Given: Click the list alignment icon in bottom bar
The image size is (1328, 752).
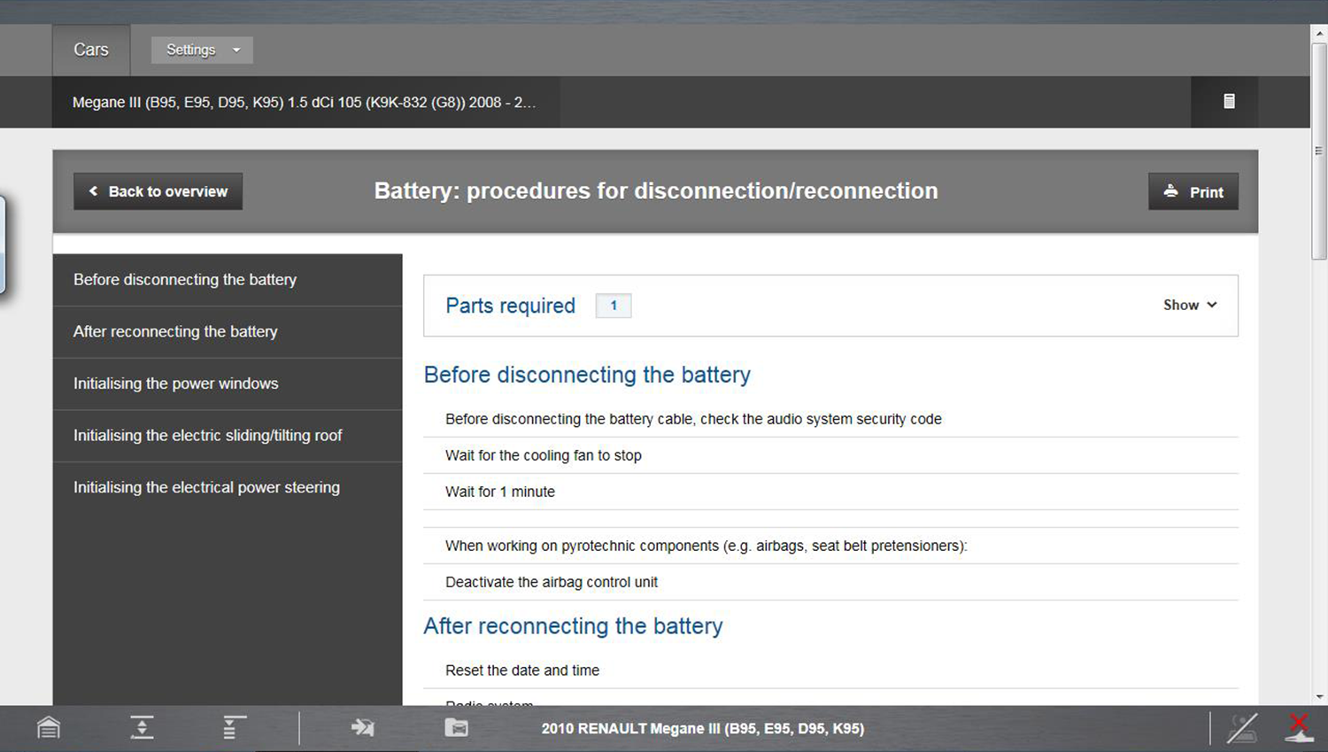Looking at the screenshot, I should [x=234, y=728].
